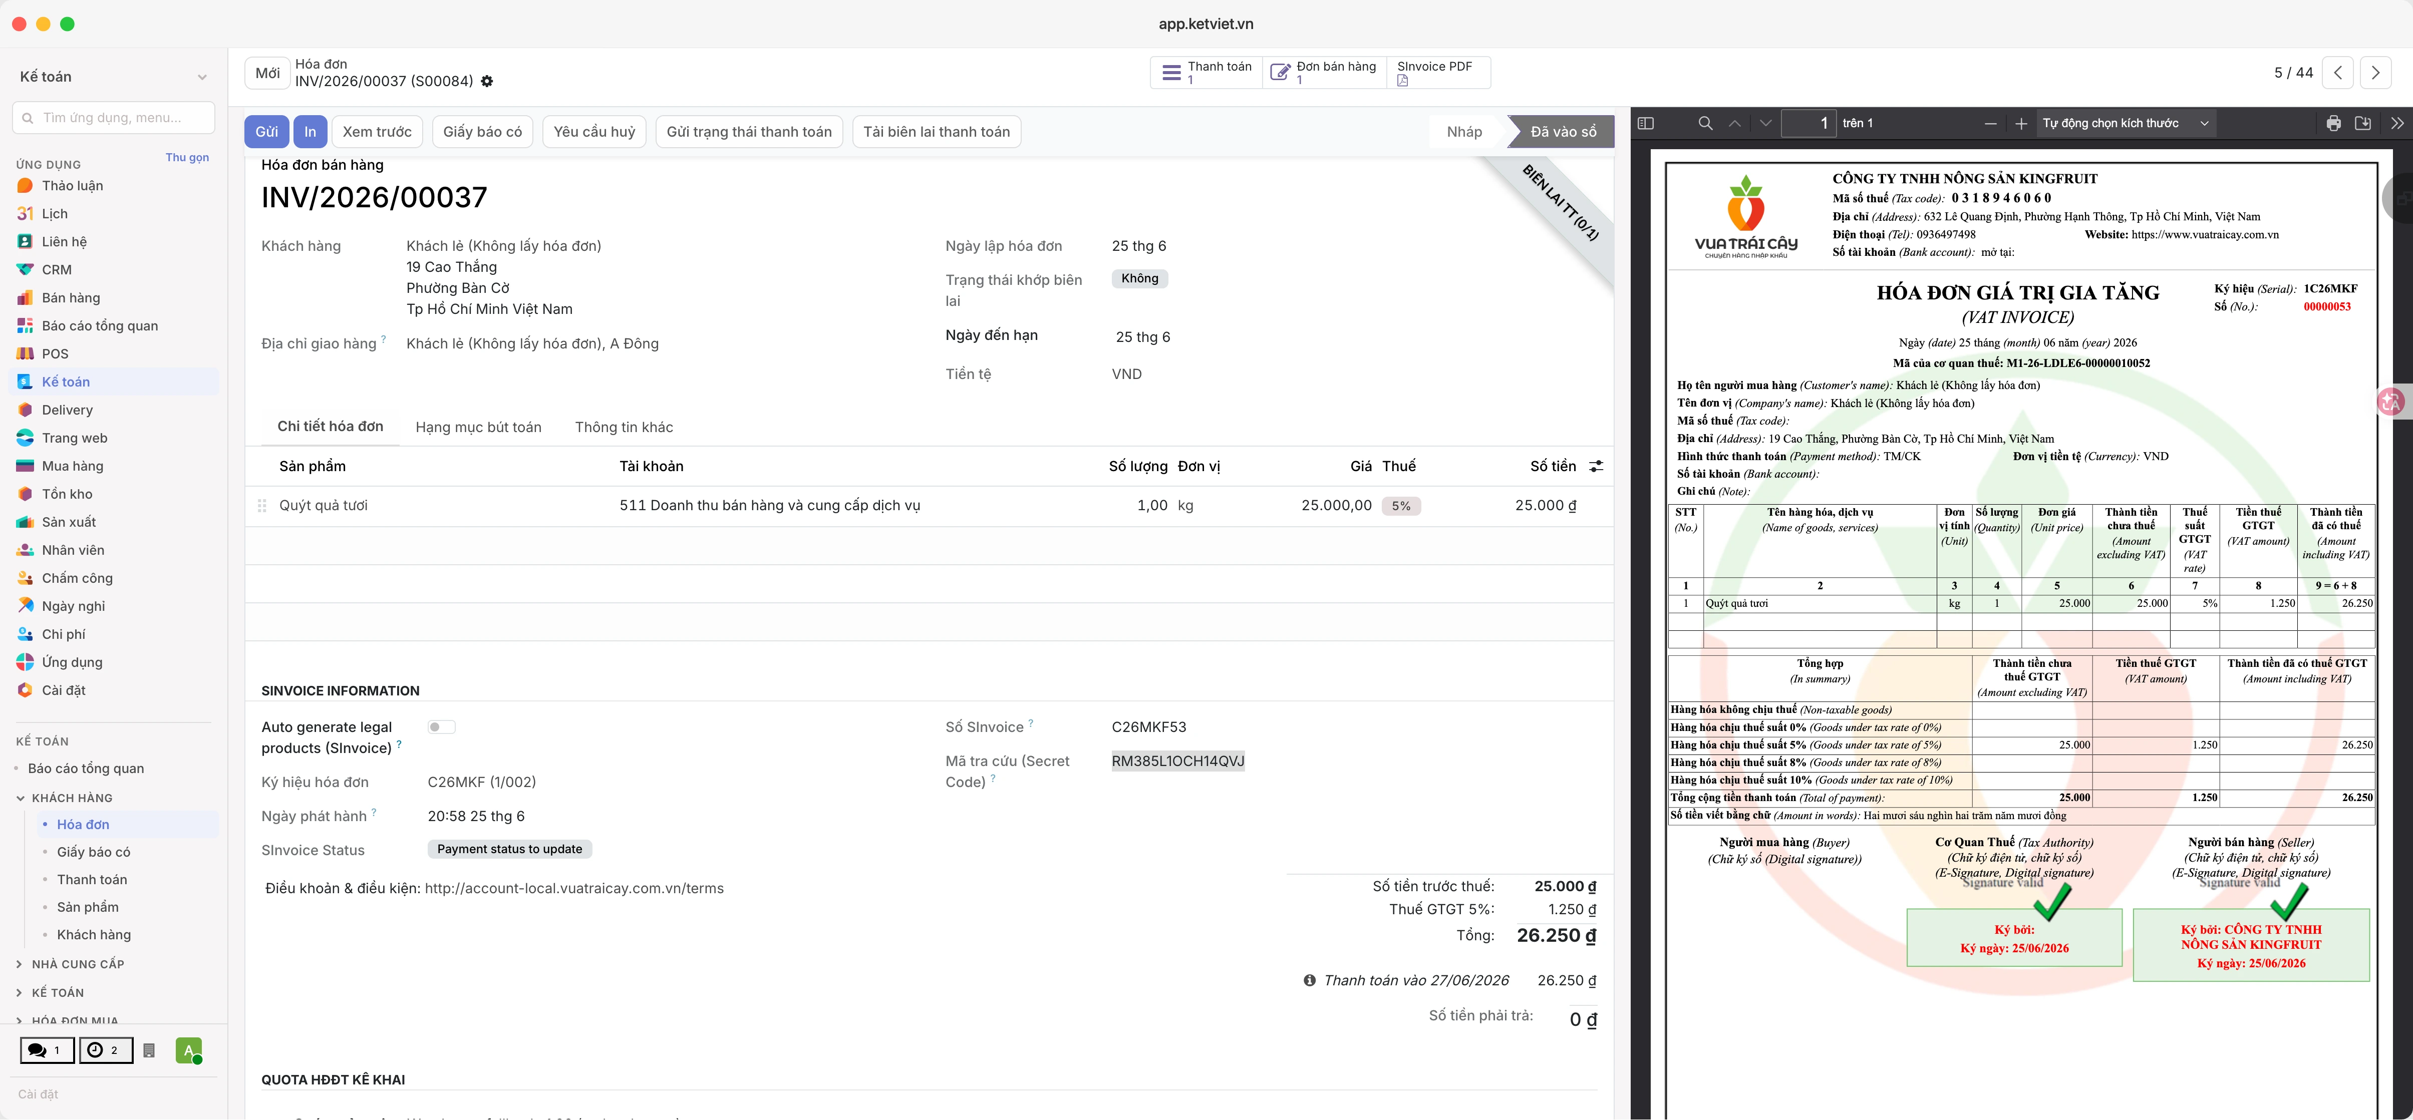The height and width of the screenshot is (1120, 2413).
Task: Expand the Kế toán app switcher dropdown
Action: point(202,77)
